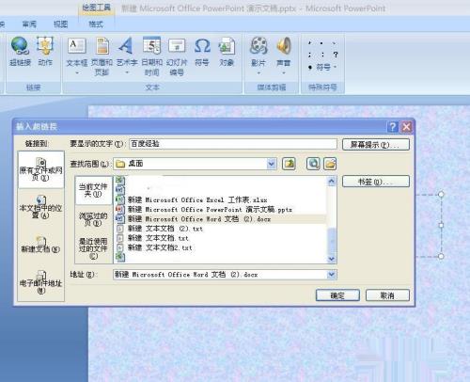Insert 日期和时间 date and time
Image resolution: width=470 pixels, height=382 pixels.
(151, 56)
